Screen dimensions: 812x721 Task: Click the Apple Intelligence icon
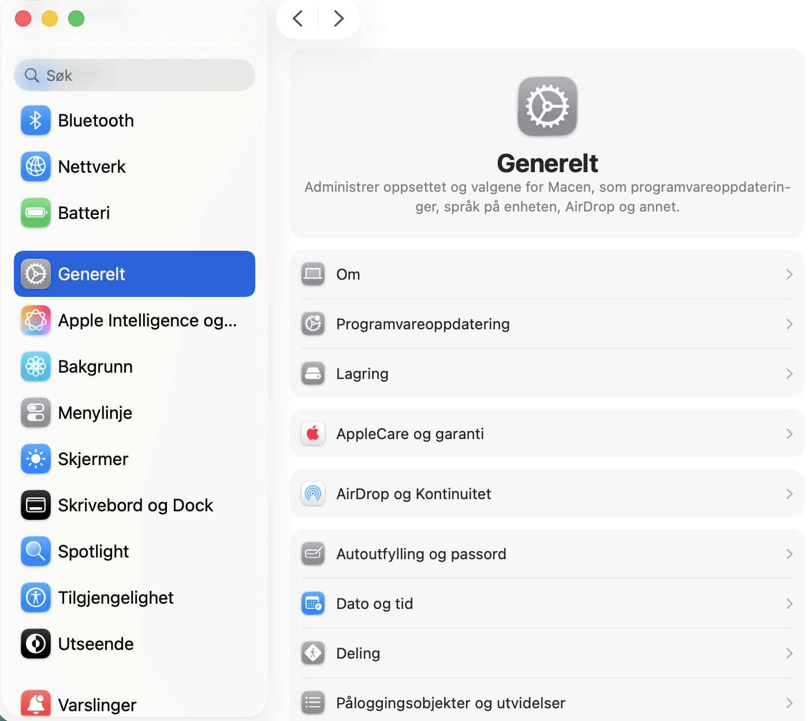point(36,320)
